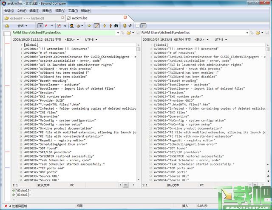The width and height of the screenshot is (272, 210).
Task: Open the 视图(V) menu
Action: pyautogui.click(x=60, y=11)
